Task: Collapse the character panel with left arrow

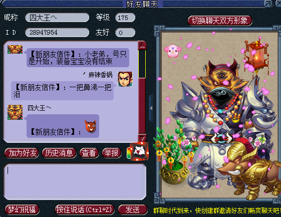Action: [x=151, y=108]
